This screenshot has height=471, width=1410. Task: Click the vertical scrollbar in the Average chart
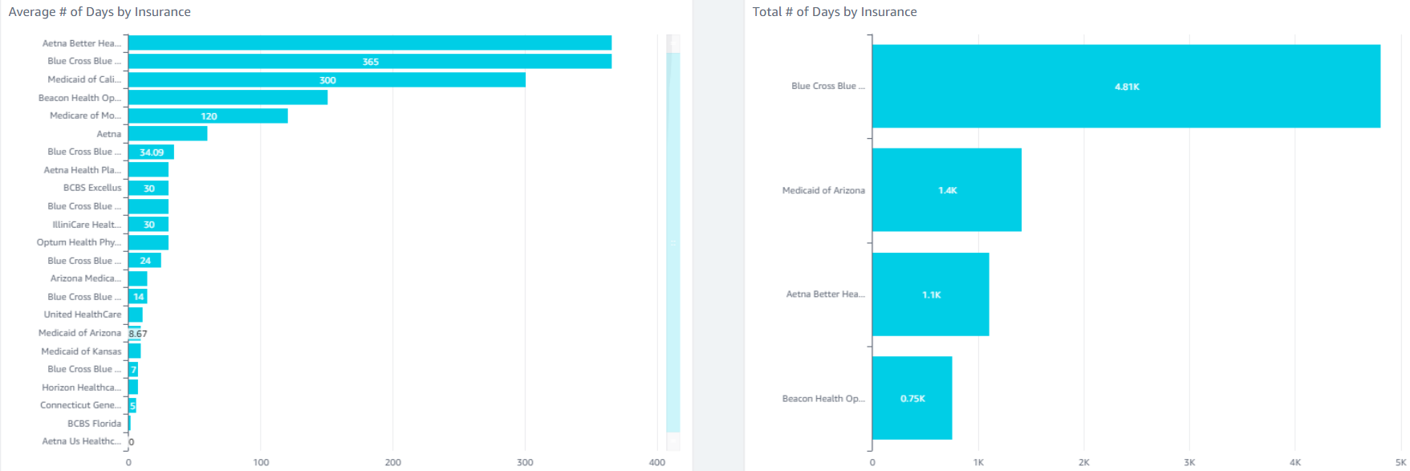tap(672, 241)
